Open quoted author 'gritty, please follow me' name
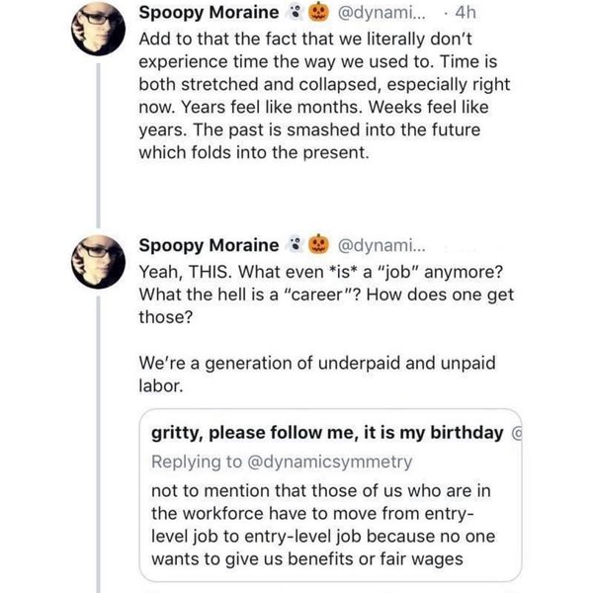This screenshot has height=593, width=593. (326, 433)
